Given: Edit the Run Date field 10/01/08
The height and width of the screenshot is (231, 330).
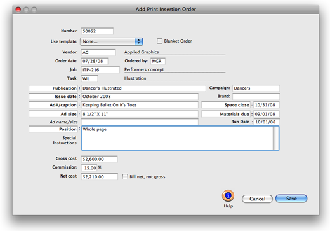Looking at the screenshot, I should pyautogui.click(x=267, y=122).
